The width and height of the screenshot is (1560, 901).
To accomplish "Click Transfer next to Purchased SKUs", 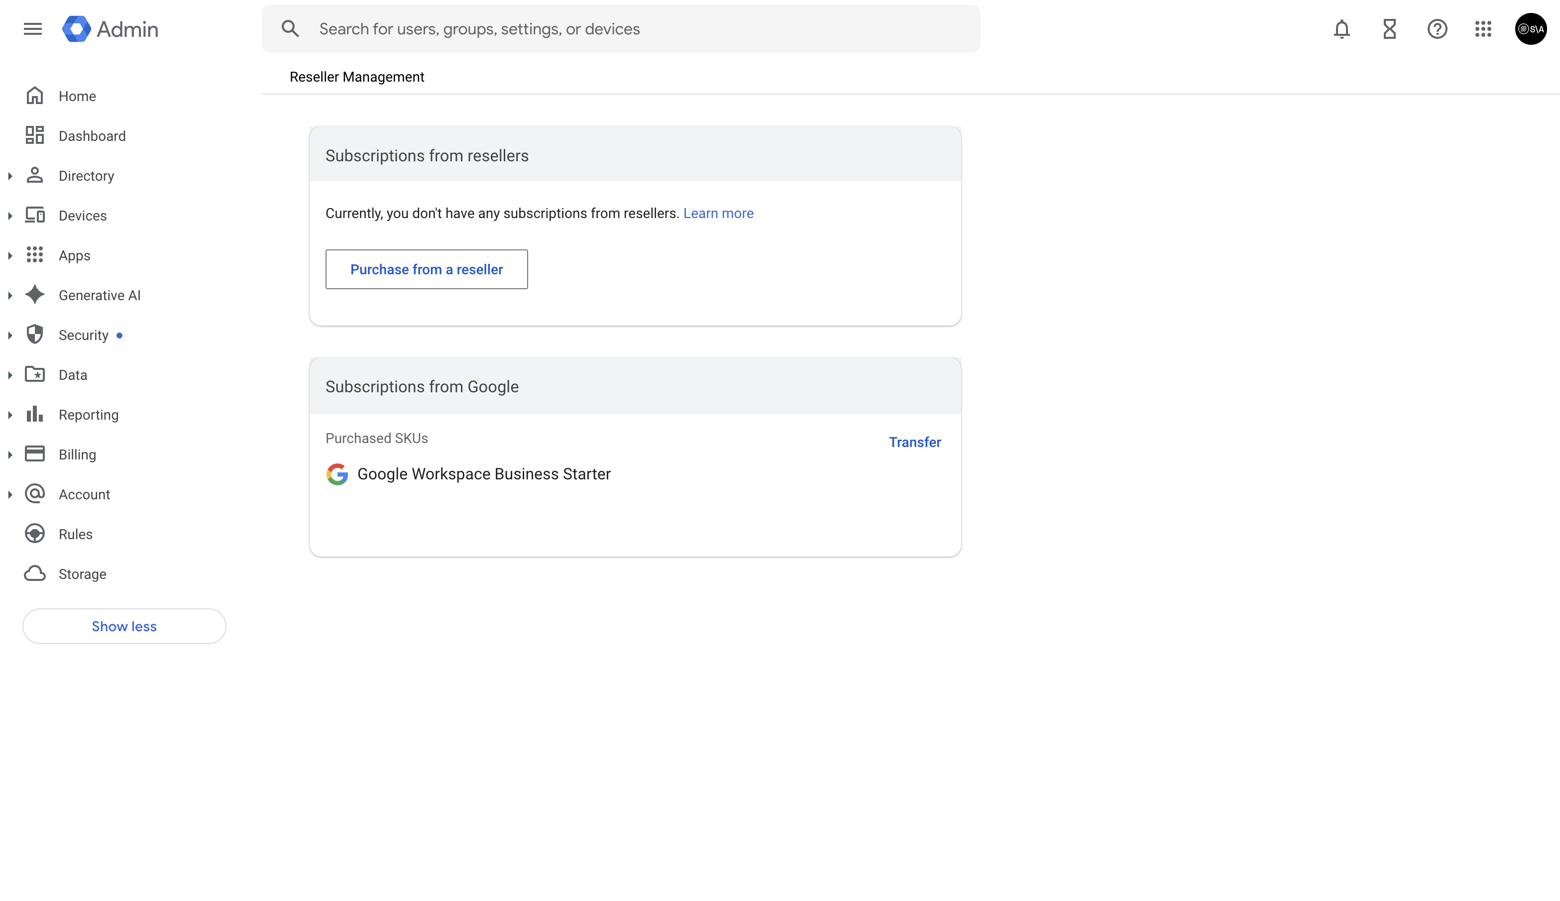I will [914, 441].
